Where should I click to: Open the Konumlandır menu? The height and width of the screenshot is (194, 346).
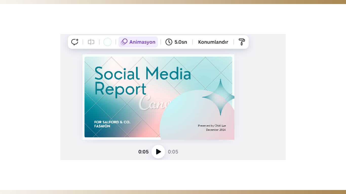tap(213, 42)
